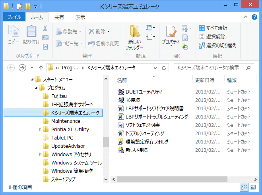Click the blue Help question mark icon
This screenshot has width=262, height=195.
pos(254,17)
